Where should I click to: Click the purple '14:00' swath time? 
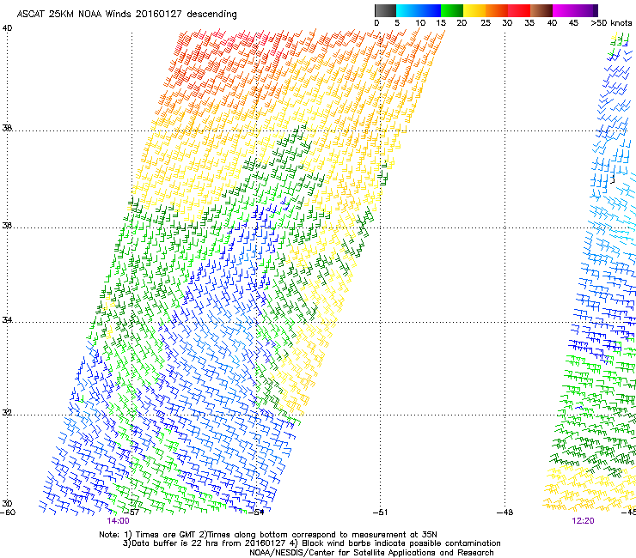pyautogui.click(x=118, y=521)
